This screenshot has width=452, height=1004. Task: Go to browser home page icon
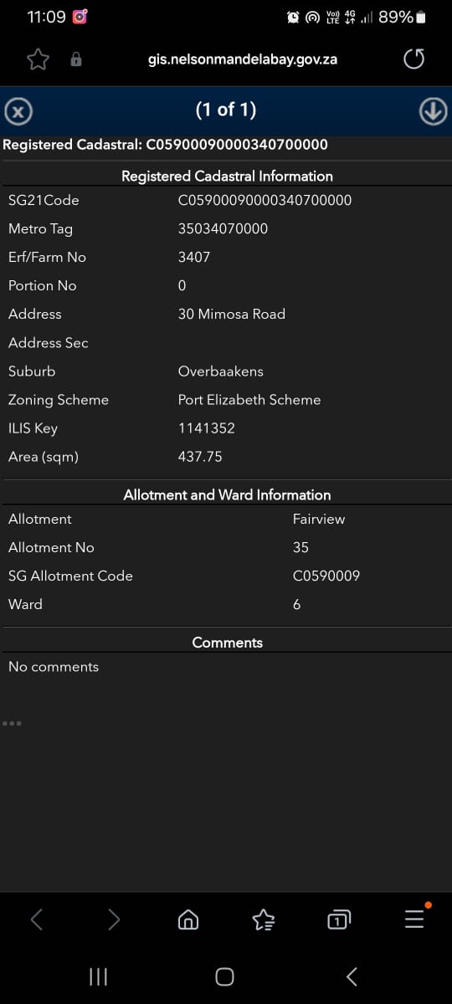tap(188, 919)
